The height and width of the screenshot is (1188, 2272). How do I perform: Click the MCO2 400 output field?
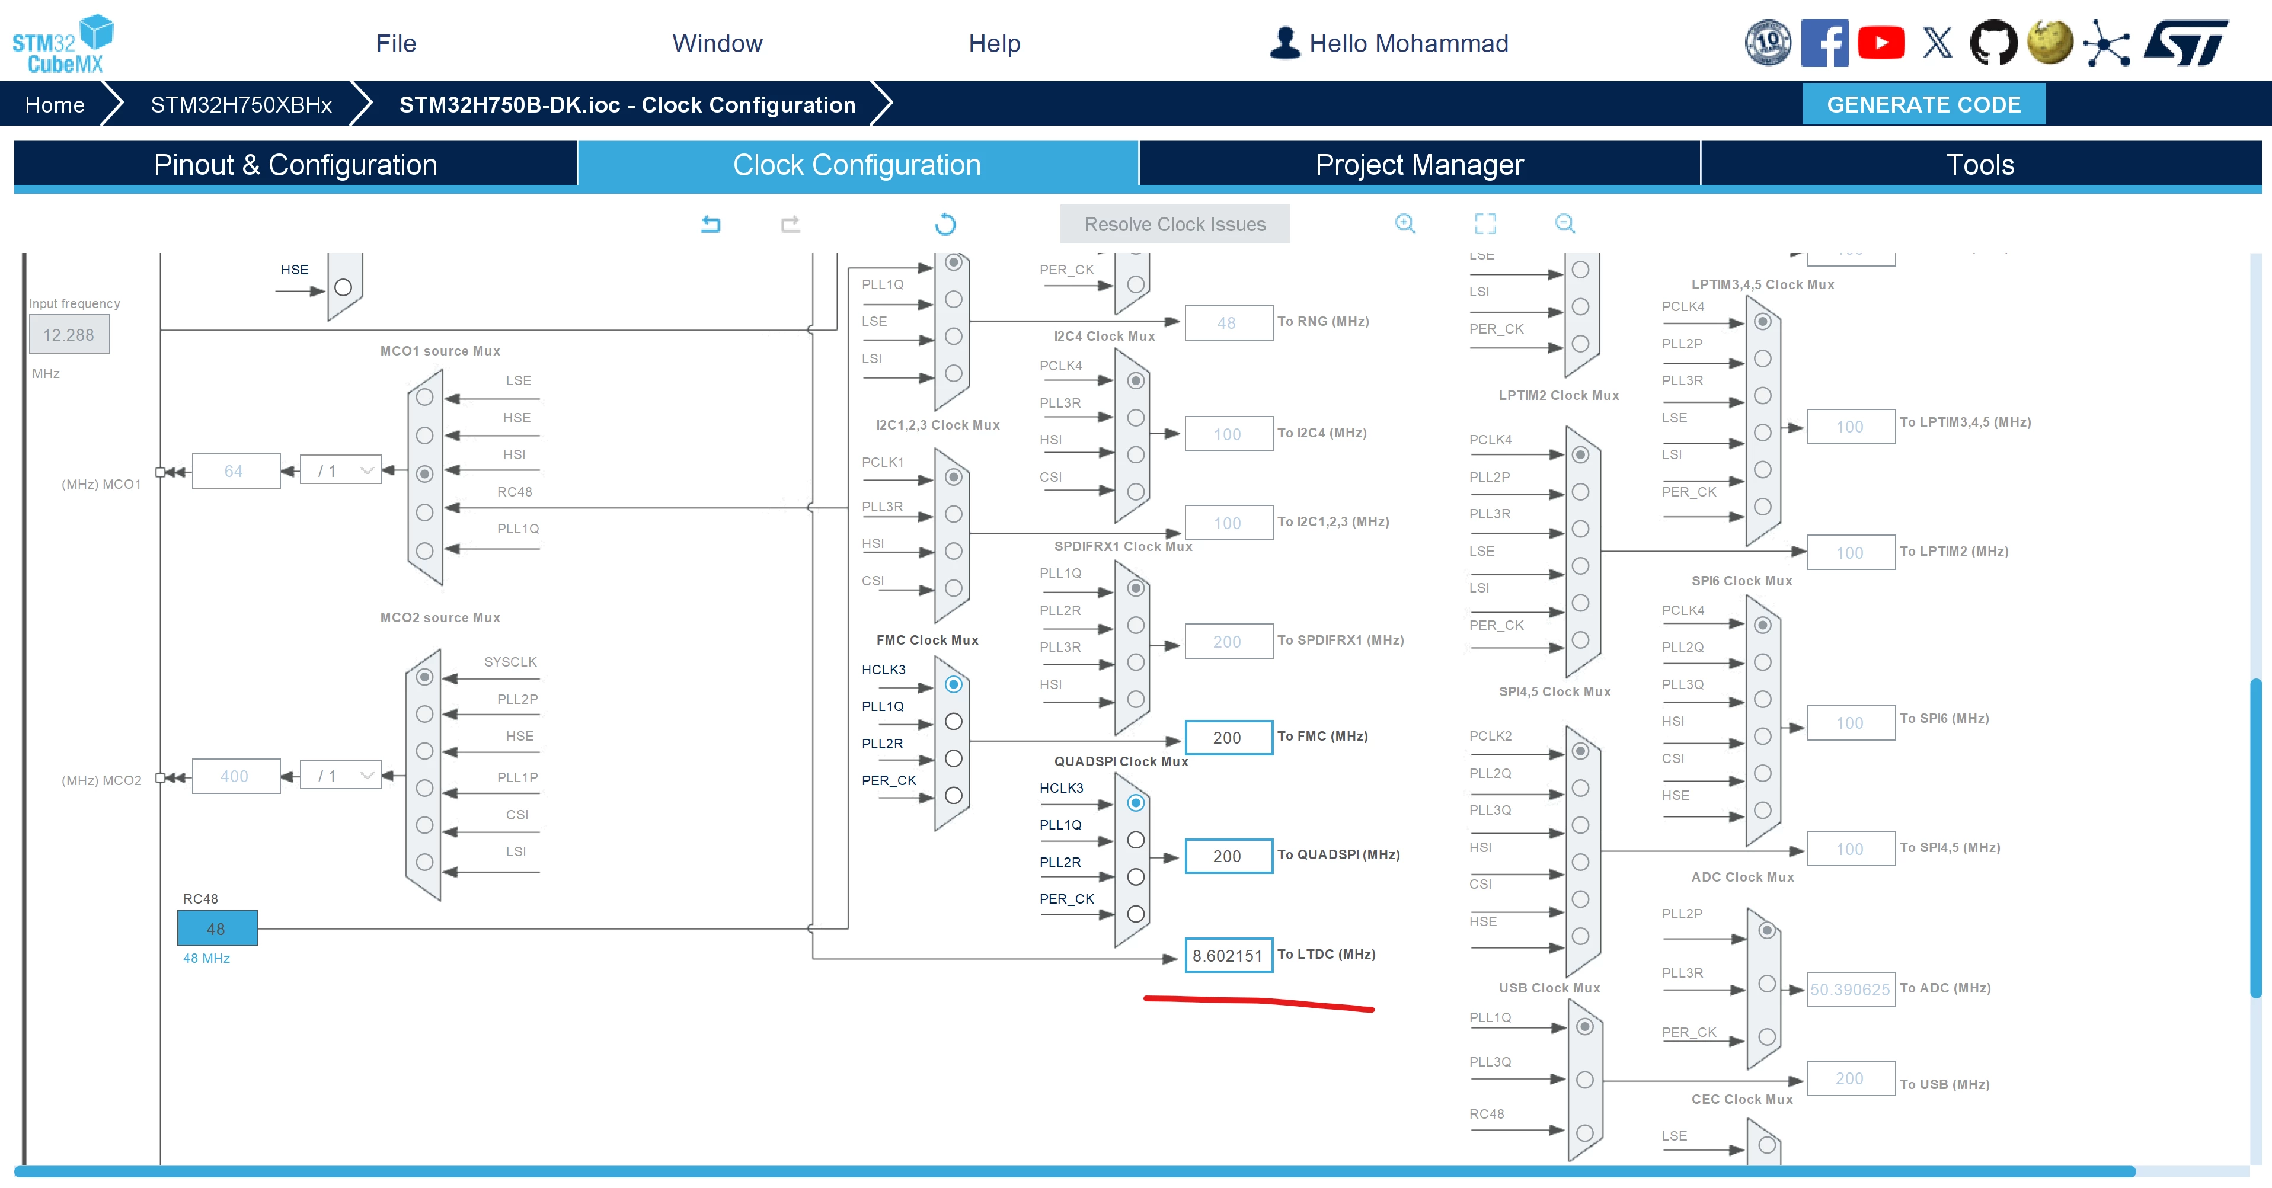tap(235, 776)
